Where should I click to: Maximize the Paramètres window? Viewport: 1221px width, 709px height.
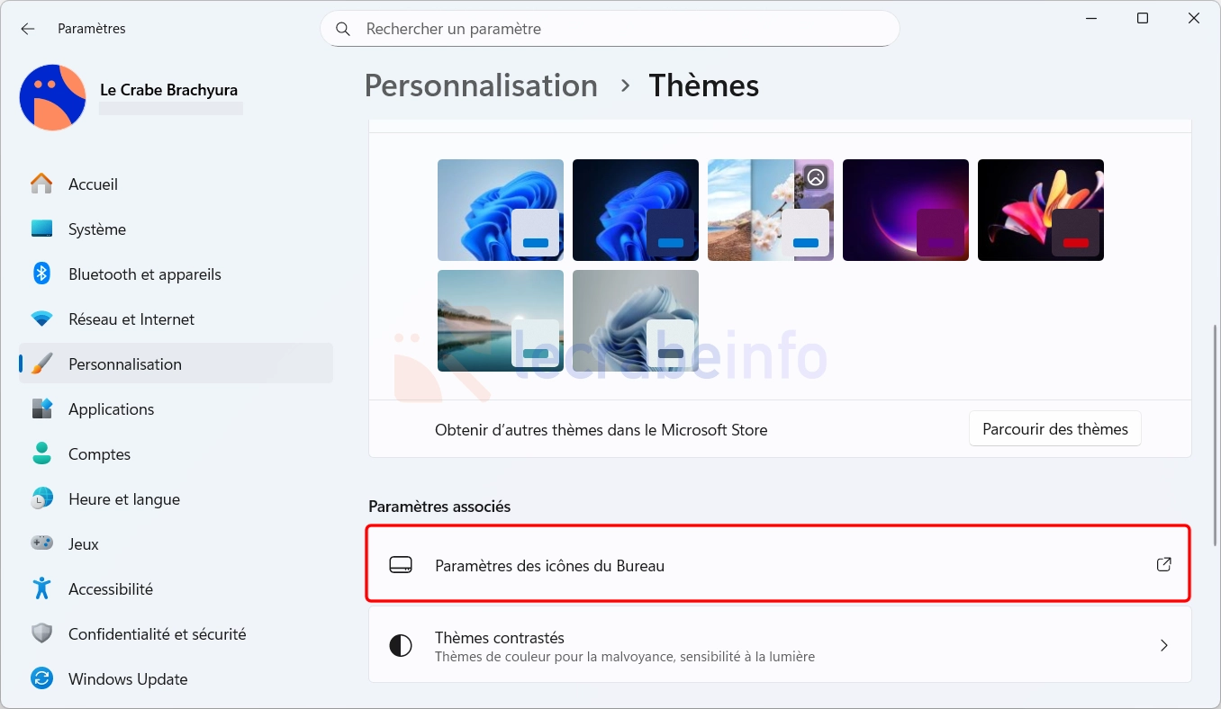pyautogui.click(x=1143, y=18)
